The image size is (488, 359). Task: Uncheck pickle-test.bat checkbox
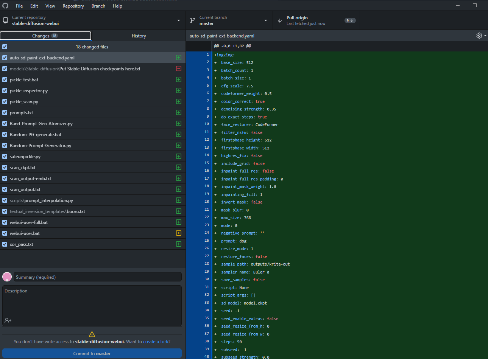pyautogui.click(x=5, y=80)
